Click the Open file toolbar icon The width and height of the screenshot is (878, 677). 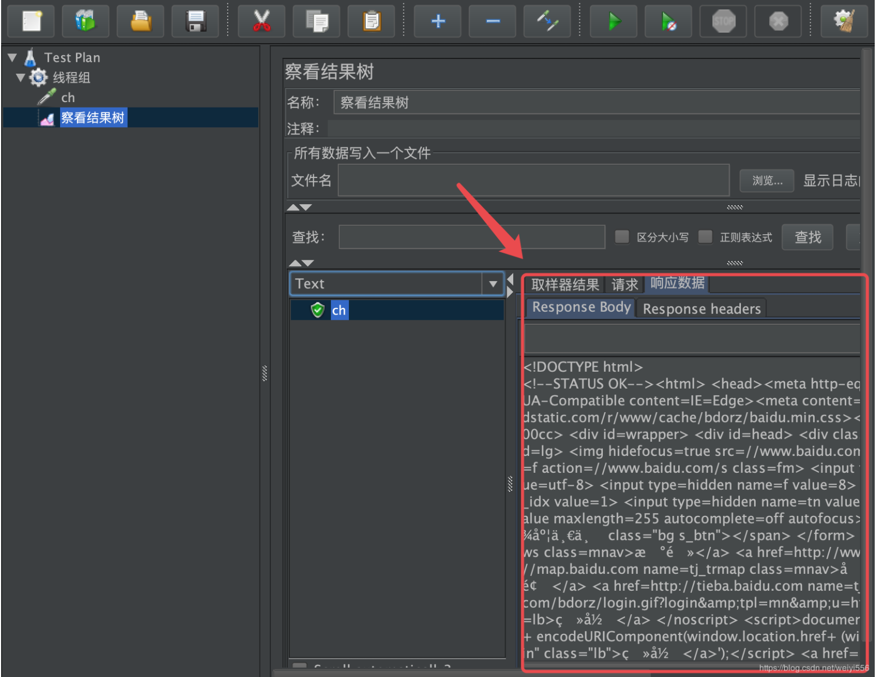tap(141, 21)
